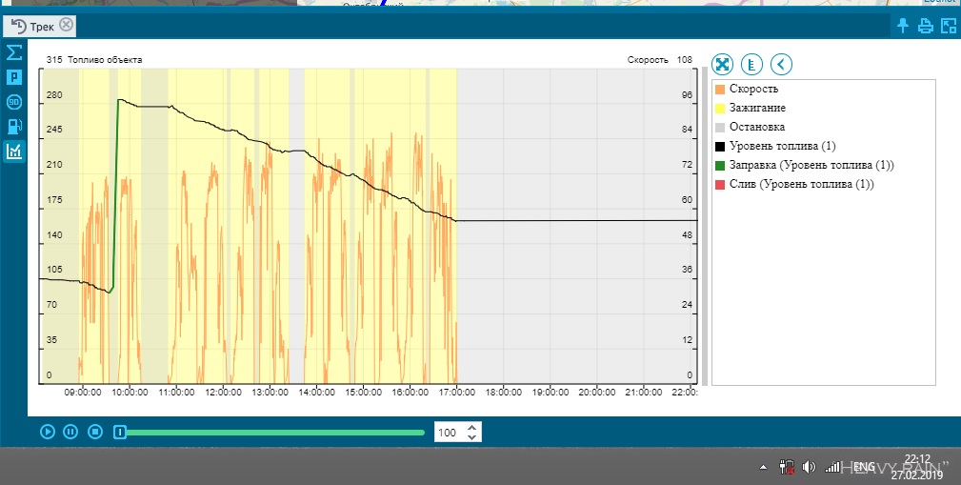Click the axis scale settings button
This screenshot has height=485, width=961.
point(751,64)
